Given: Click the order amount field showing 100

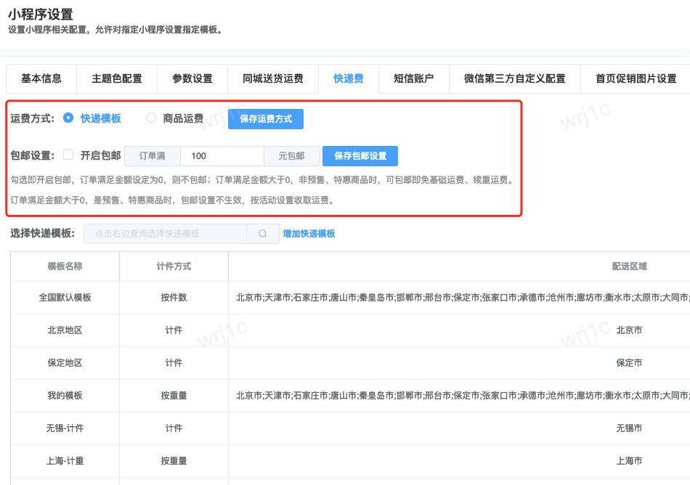Looking at the screenshot, I should tap(222, 156).
